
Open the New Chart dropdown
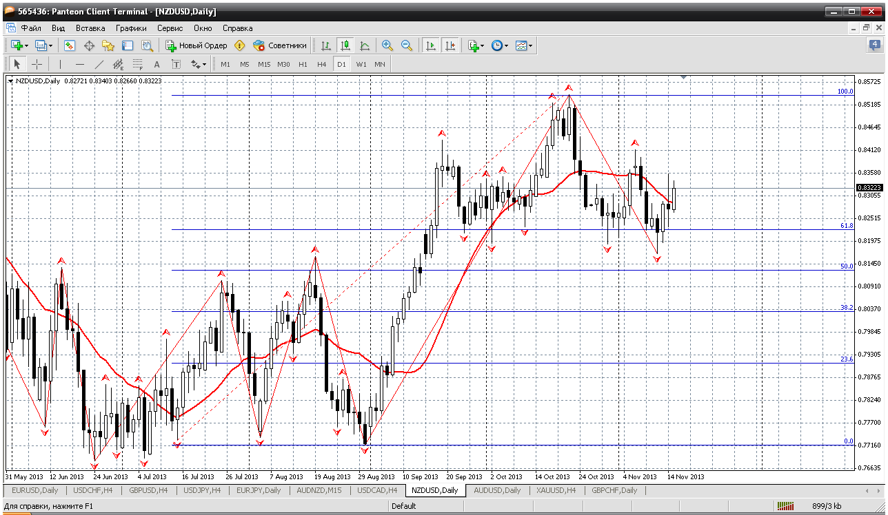tap(19, 45)
